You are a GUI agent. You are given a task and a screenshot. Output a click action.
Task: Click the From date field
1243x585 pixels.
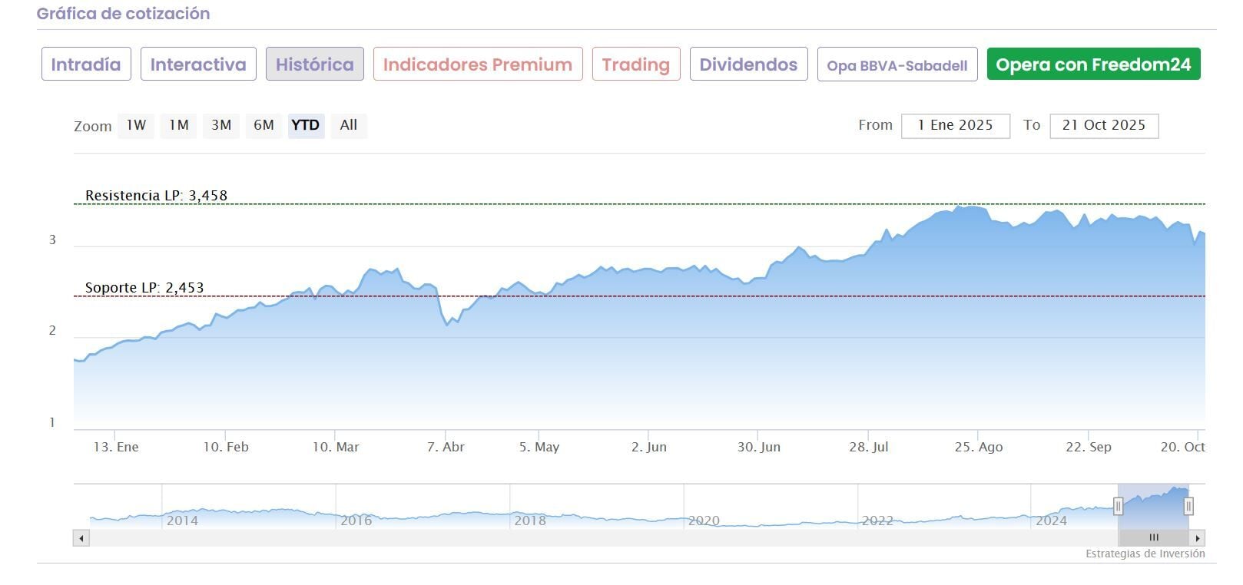point(955,126)
